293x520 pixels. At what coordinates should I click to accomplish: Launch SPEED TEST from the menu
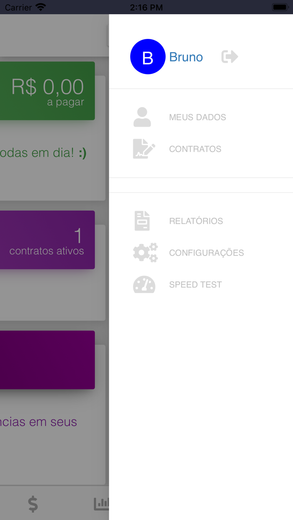tap(195, 284)
